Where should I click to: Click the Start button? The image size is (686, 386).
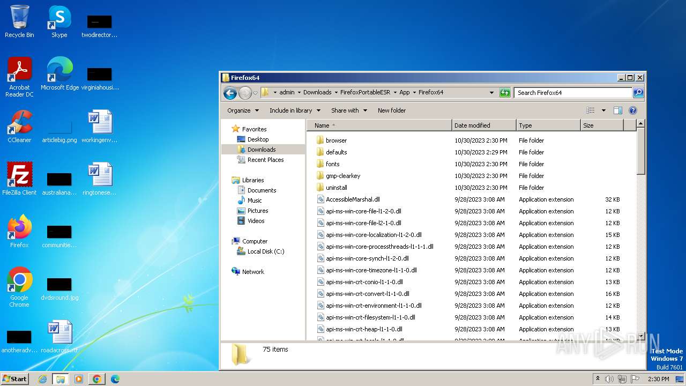pos(15,379)
